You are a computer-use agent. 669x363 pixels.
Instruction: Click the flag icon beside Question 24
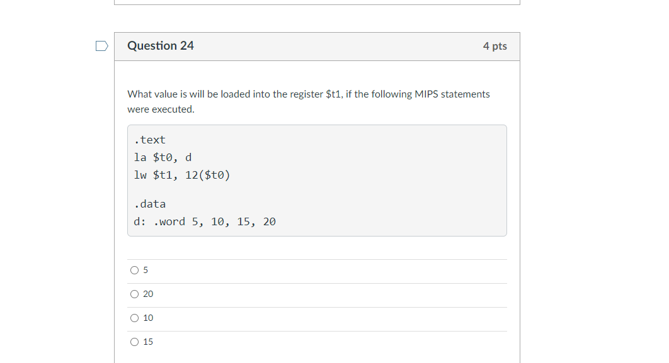click(x=101, y=45)
